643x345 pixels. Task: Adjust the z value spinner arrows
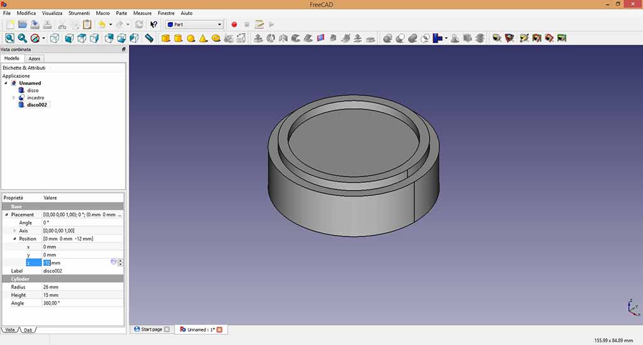(x=120, y=263)
